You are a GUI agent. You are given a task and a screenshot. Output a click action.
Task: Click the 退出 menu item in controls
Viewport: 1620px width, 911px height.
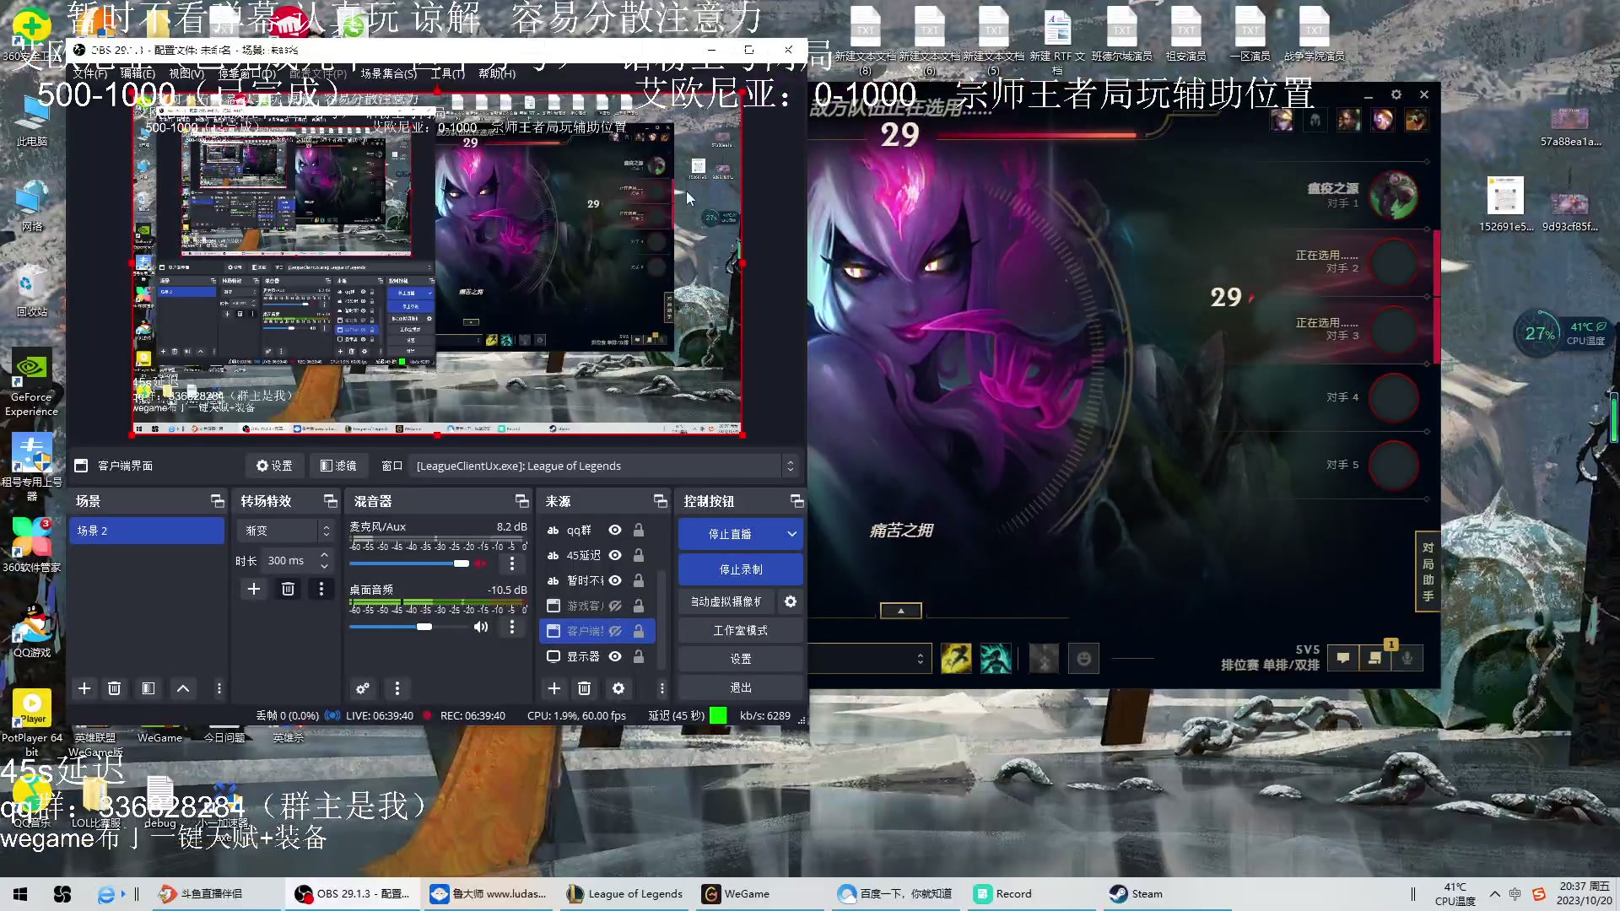pyautogui.click(x=740, y=687)
